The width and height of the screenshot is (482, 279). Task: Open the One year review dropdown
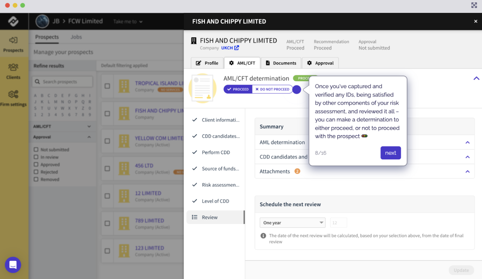pos(292,222)
